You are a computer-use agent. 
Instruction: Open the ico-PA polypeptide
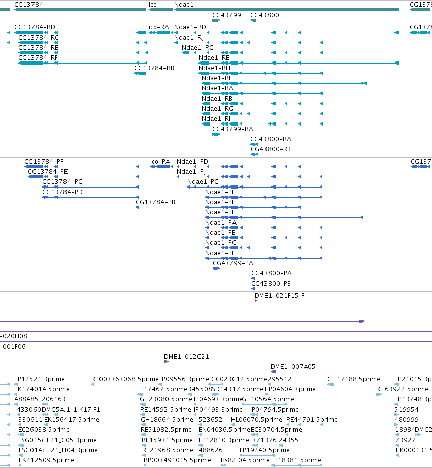pos(160,162)
